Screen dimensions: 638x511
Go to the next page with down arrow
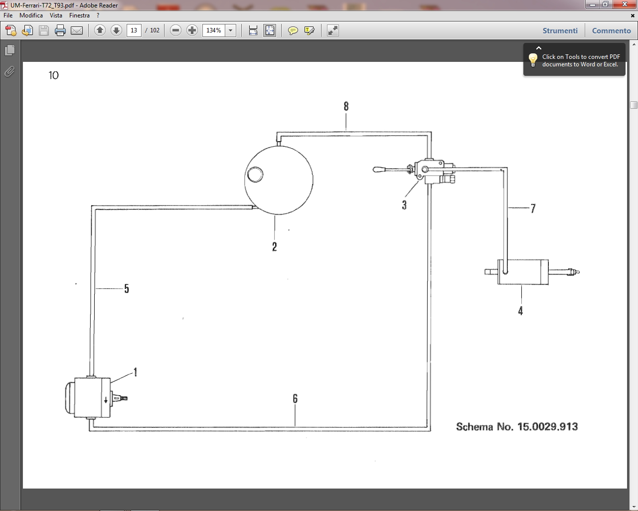pos(116,30)
